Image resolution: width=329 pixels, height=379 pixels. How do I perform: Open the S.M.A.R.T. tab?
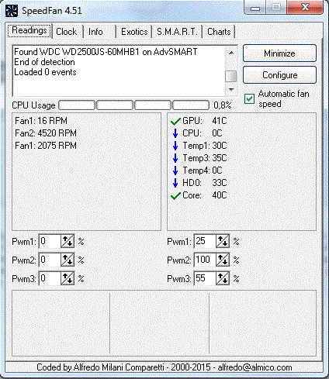pyautogui.click(x=177, y=32)
